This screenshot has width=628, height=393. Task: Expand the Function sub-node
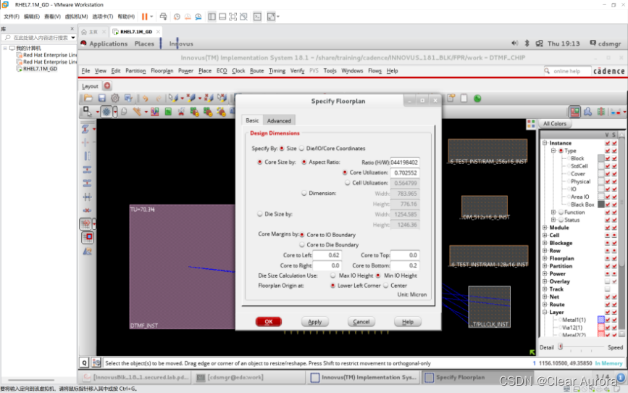tap(553, 212)
